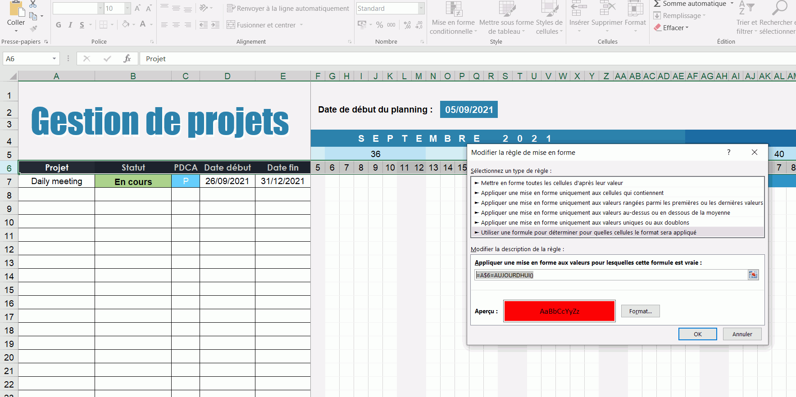The image size is (796, 397).
Task: Click Fusionner et centrer
Action: click(261, 25)
